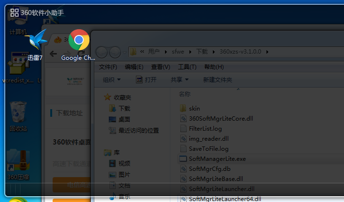Click the 360xzs-v3.1.0.0 breadcrumb segment
The height and width of the screenshot is (202, 344).
[241, 52]
